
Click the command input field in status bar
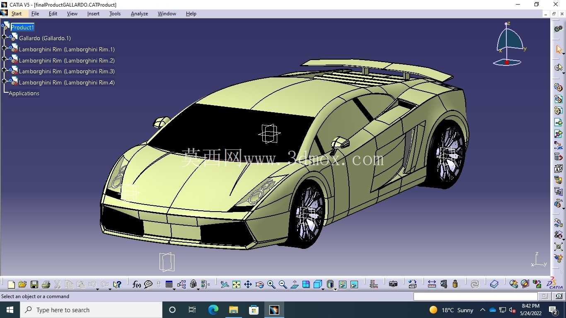tap(475, 296)
